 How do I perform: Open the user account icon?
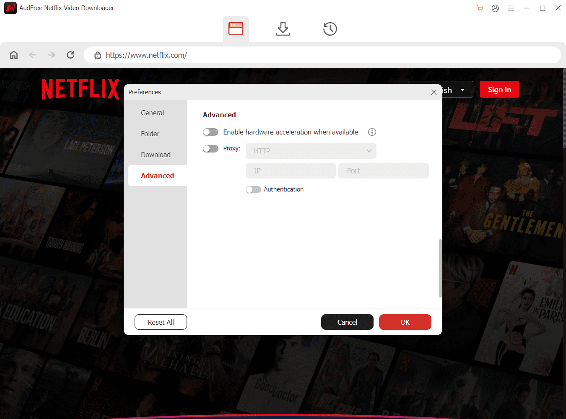click(495, 8)
